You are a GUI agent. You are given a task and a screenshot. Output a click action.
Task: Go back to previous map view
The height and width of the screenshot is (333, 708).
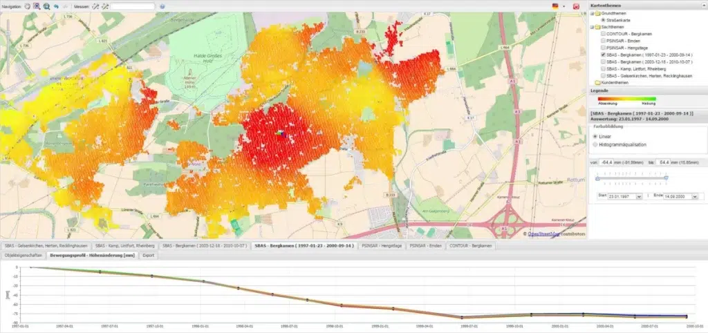(56, 6)
